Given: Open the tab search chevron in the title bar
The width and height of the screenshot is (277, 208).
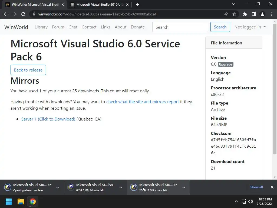Looking at the screenshot, I should pyautogui.click(x=233, y=4).
